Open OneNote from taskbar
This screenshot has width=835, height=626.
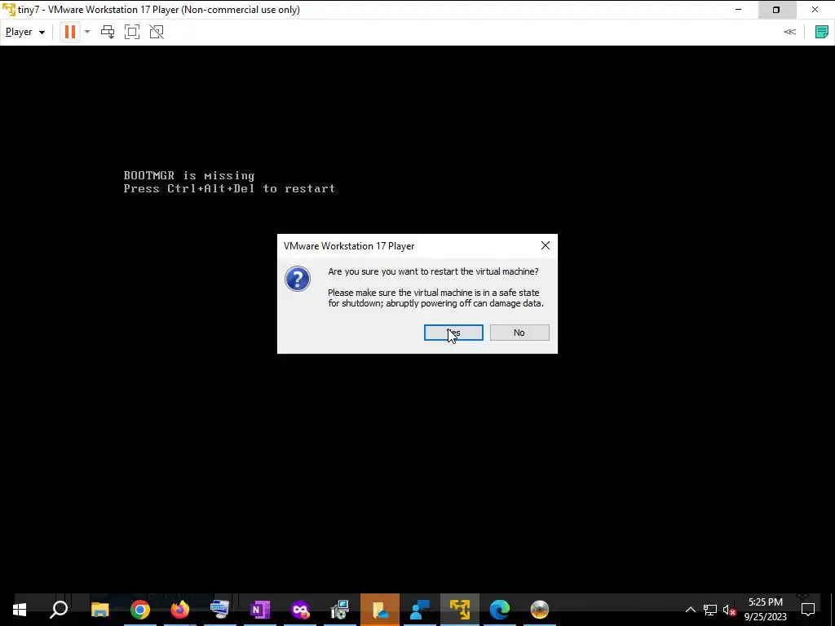[x=260, y=610]
